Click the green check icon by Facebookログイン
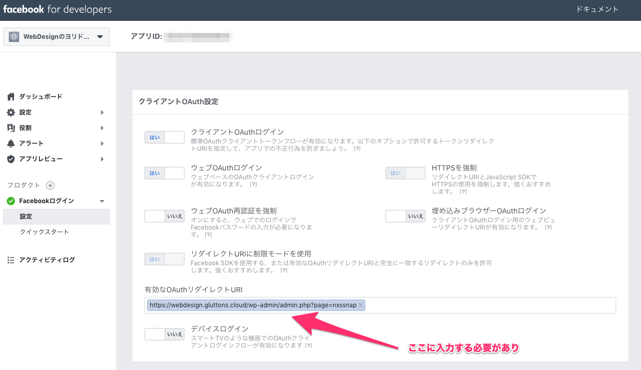The width and height of the screenshot is (641, 370). pyautogui.click(x=11, y=201)
